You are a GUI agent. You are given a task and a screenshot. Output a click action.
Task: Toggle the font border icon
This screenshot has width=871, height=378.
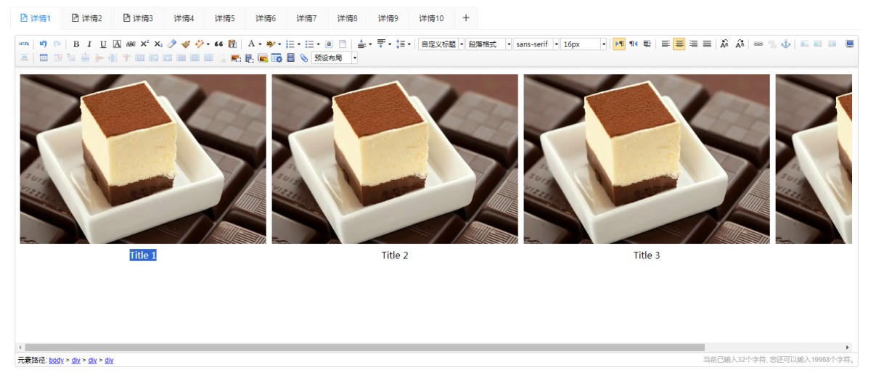coord(117,44)
